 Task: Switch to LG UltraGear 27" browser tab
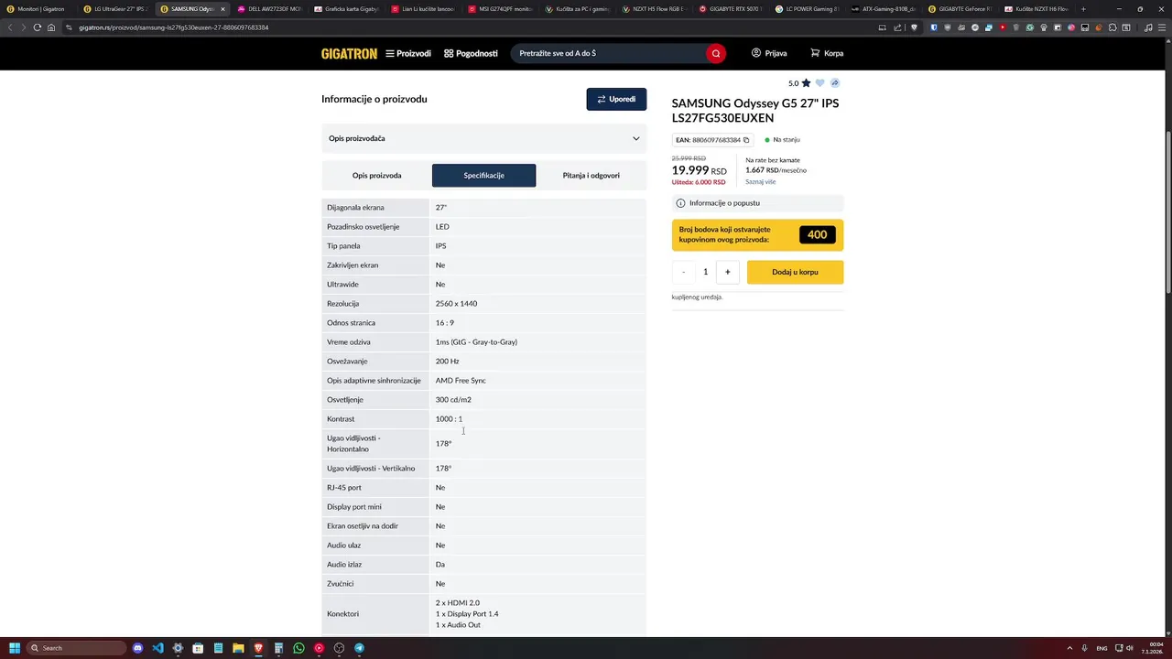click(114, 9)
